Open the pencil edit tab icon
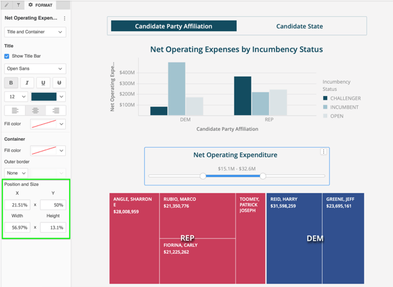 pyautogui.click(x=7, y=5)
